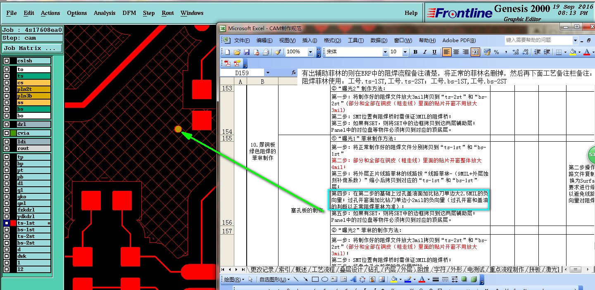Open the font name dropdown
This screenshot has width=595, height=290.
pyautogui.click(x=385, y=52)
